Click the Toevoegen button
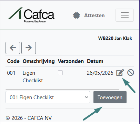The width and height of the screenshot is (140, 124). pyautogui.click(x=110, y=97)
